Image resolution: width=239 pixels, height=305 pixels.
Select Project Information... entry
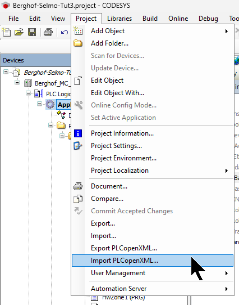pos(153,133)
